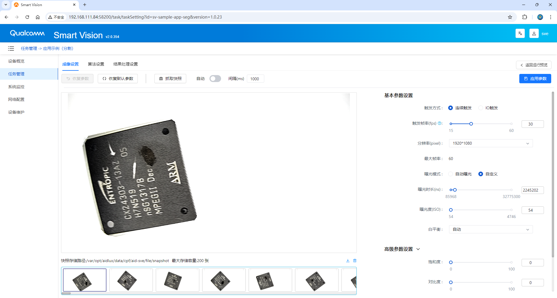Focus the 饱和度 value input field

(533, 263)
